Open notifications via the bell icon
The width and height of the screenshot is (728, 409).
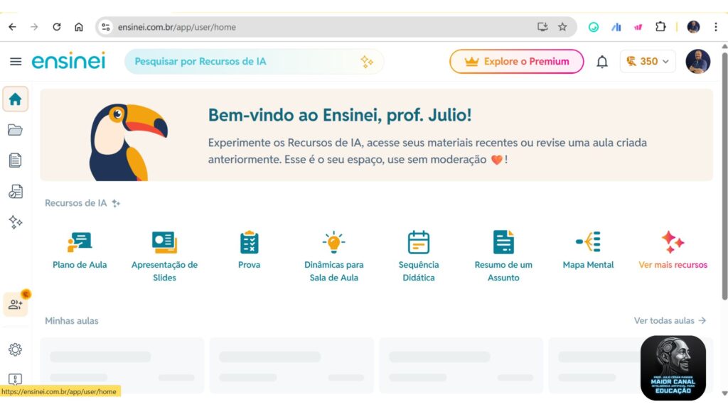click(x=601, y=62)
